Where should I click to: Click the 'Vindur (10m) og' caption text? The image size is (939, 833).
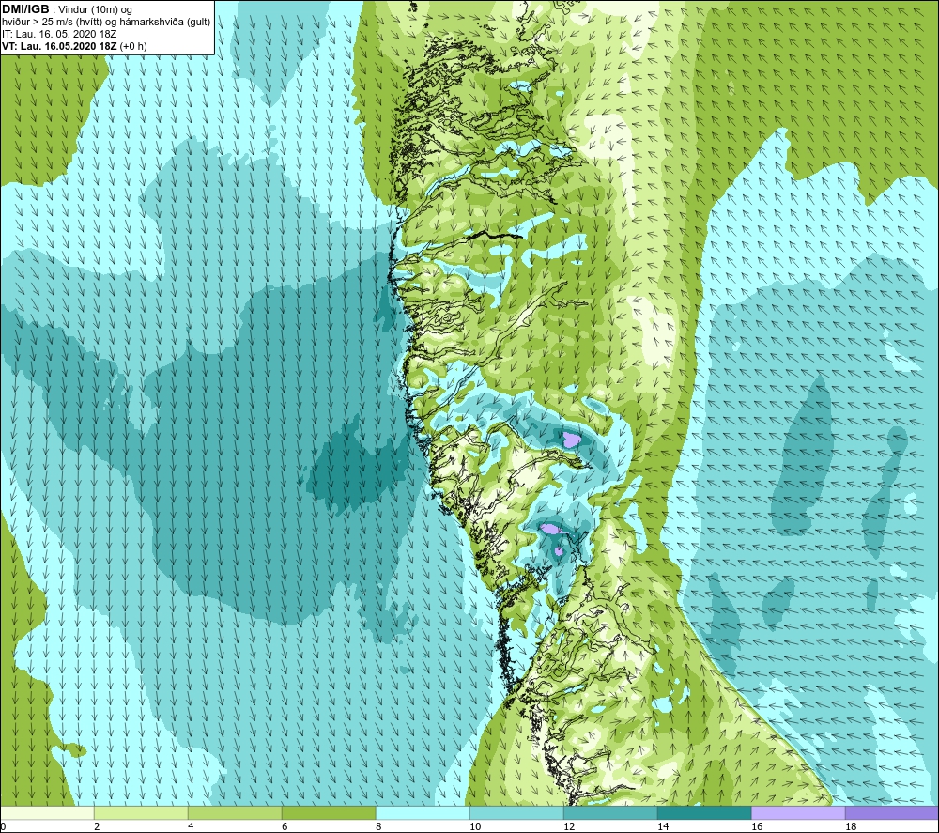[95, 10]
